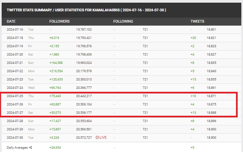243x152 pixels.
Task: Click tweet gain +10
Action: pyautogui.click(x=193, y=96)
